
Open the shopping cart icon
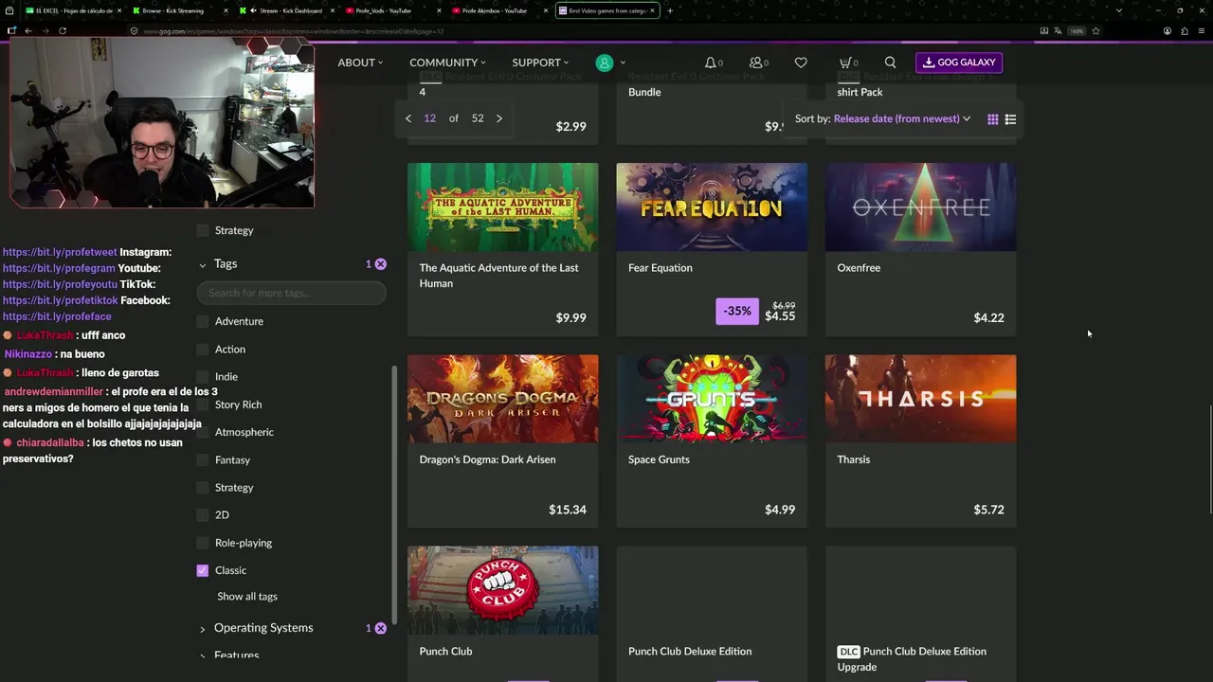pyautogui.click(x=845, y=63)
